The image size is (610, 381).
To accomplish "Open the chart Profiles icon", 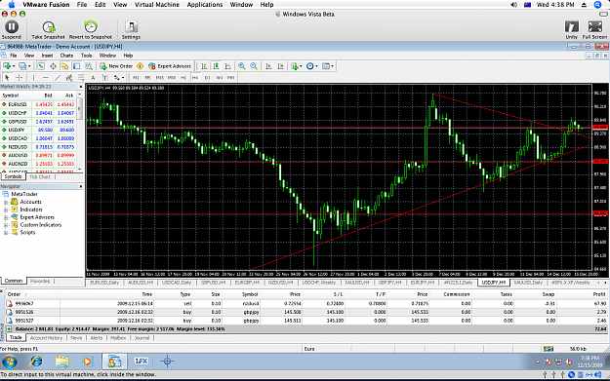I will tap(22, 66).
